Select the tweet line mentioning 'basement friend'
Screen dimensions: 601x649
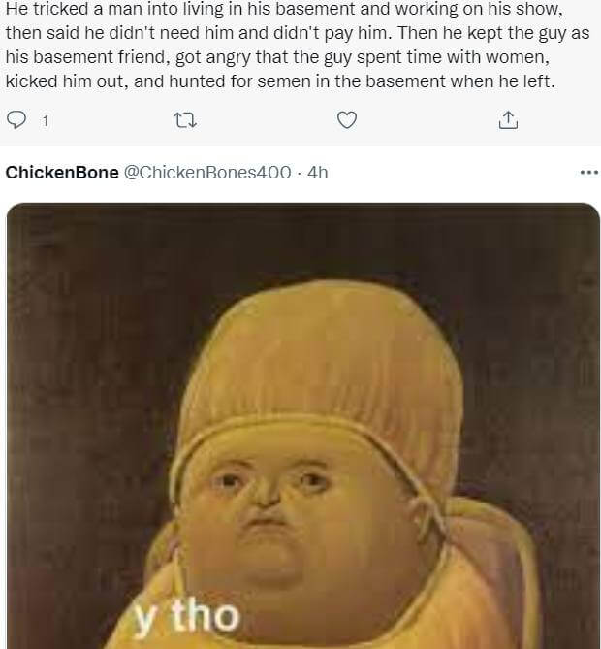tap(277, 57)
